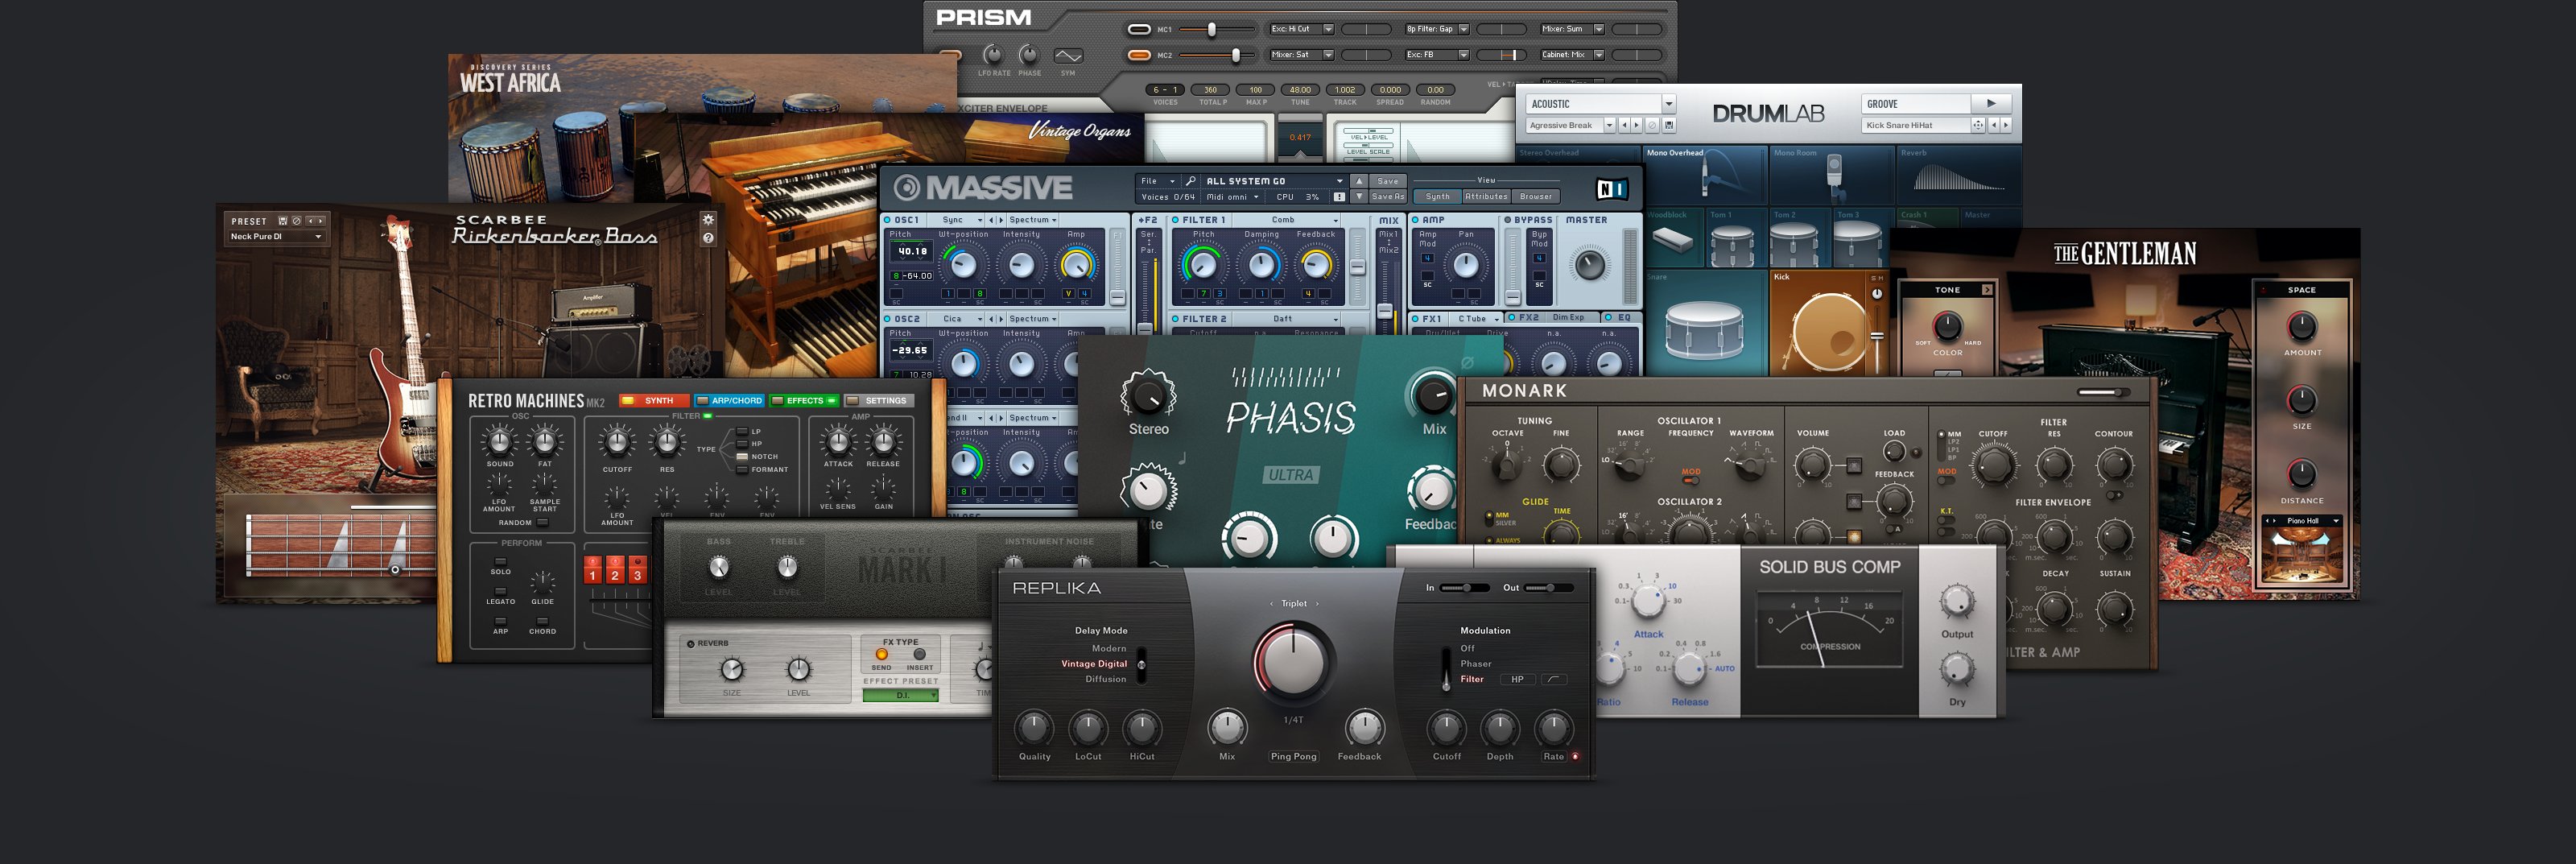Image resolution: width=2576 pixels, height=864 pixels.
Task: Open the Acoustic kit dropdown in DrumLab
Action: click(x=1668, y=104)
